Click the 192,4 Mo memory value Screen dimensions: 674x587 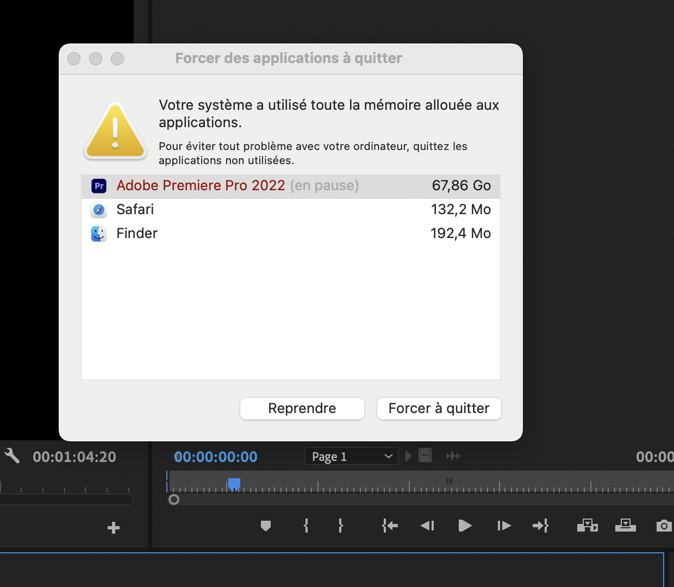click(461, 234)
